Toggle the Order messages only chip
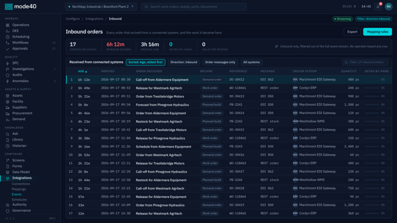This screenshot has width=397, height=223. 220,62
